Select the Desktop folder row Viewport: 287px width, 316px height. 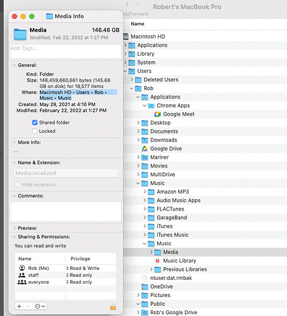(x=205, y=123)
